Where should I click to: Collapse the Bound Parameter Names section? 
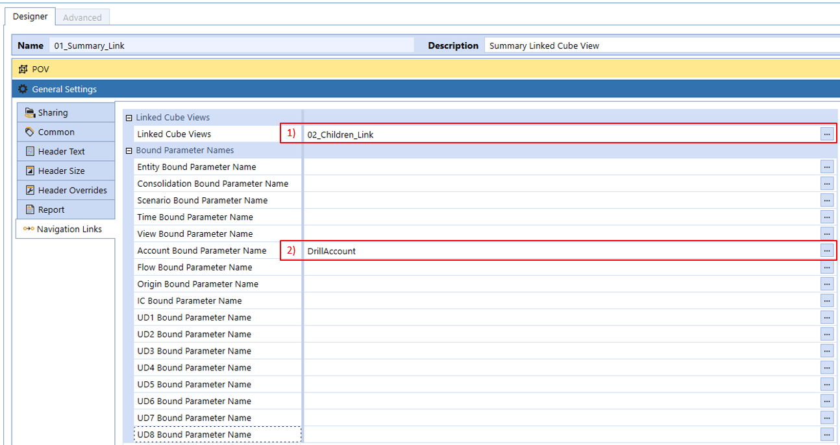coord(128,150)
